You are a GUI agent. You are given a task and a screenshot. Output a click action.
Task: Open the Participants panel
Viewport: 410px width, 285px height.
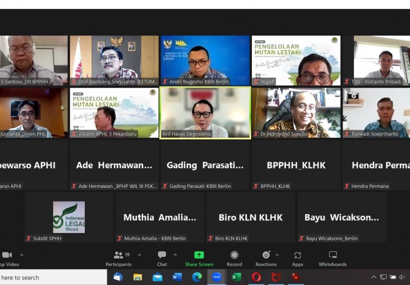coord(118,259)
